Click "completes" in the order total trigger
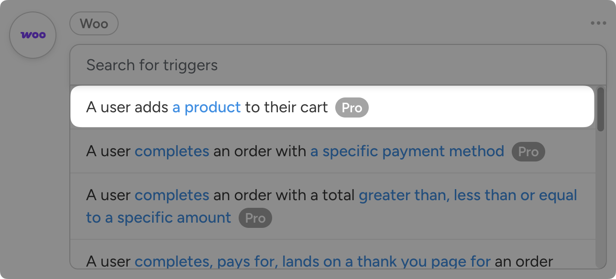The height and width of the screenshot is (279, 616). tap(172, 195)
